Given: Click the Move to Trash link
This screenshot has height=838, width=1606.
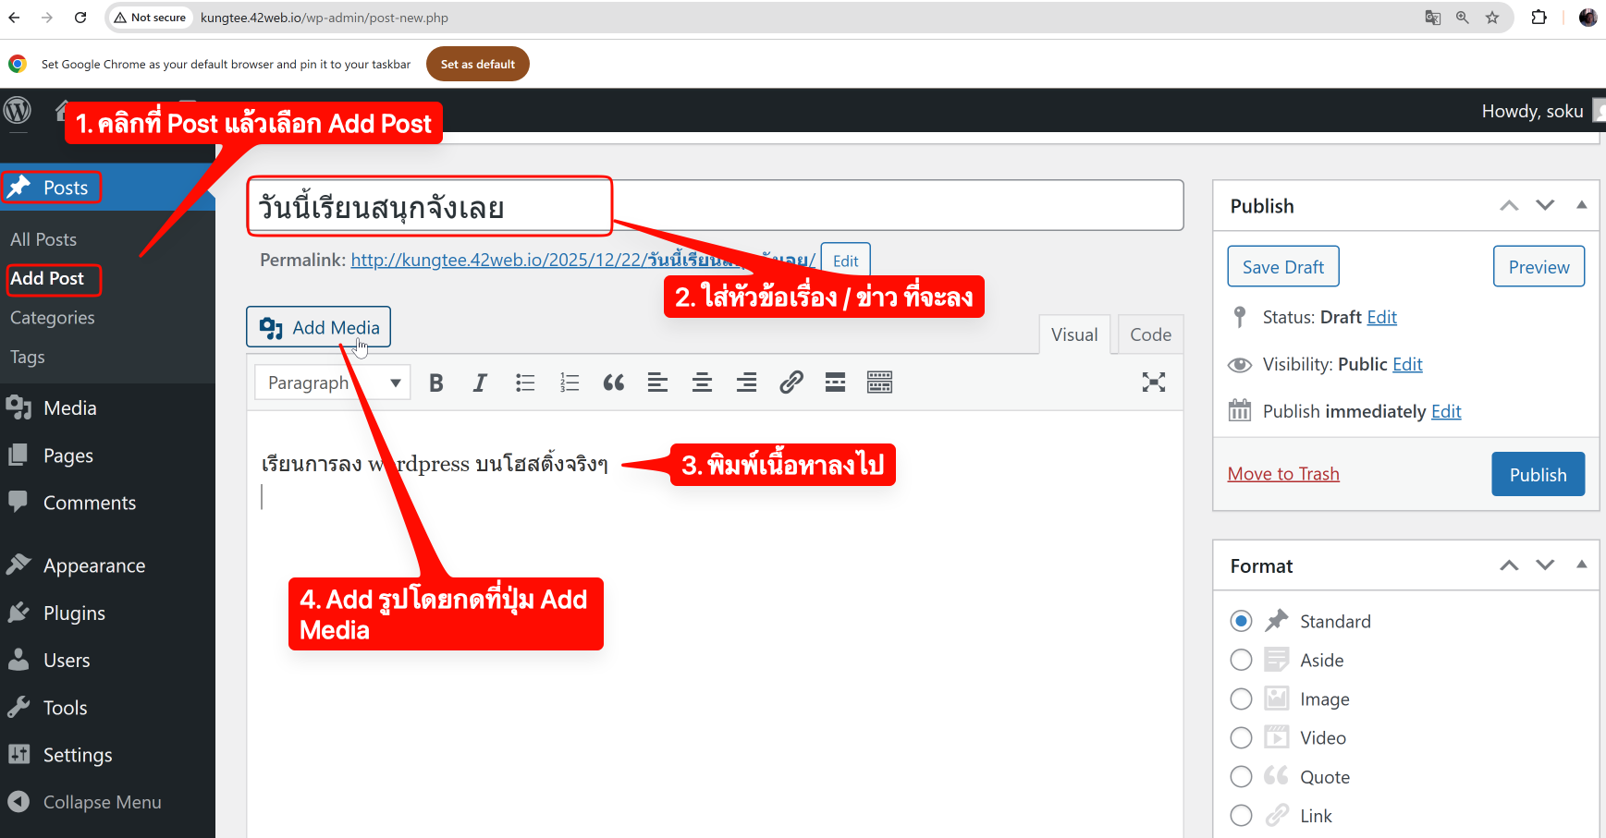Looking at the screenshot, I should (x=1282, y=474).
